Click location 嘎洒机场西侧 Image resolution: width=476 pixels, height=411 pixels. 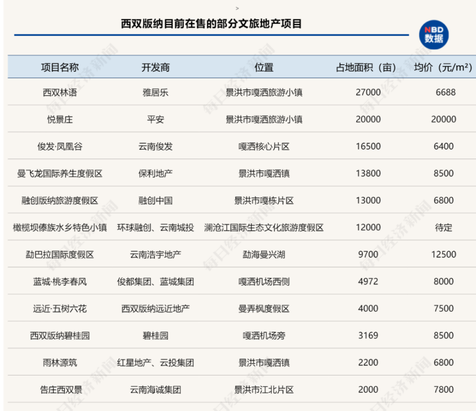[264, 282]
